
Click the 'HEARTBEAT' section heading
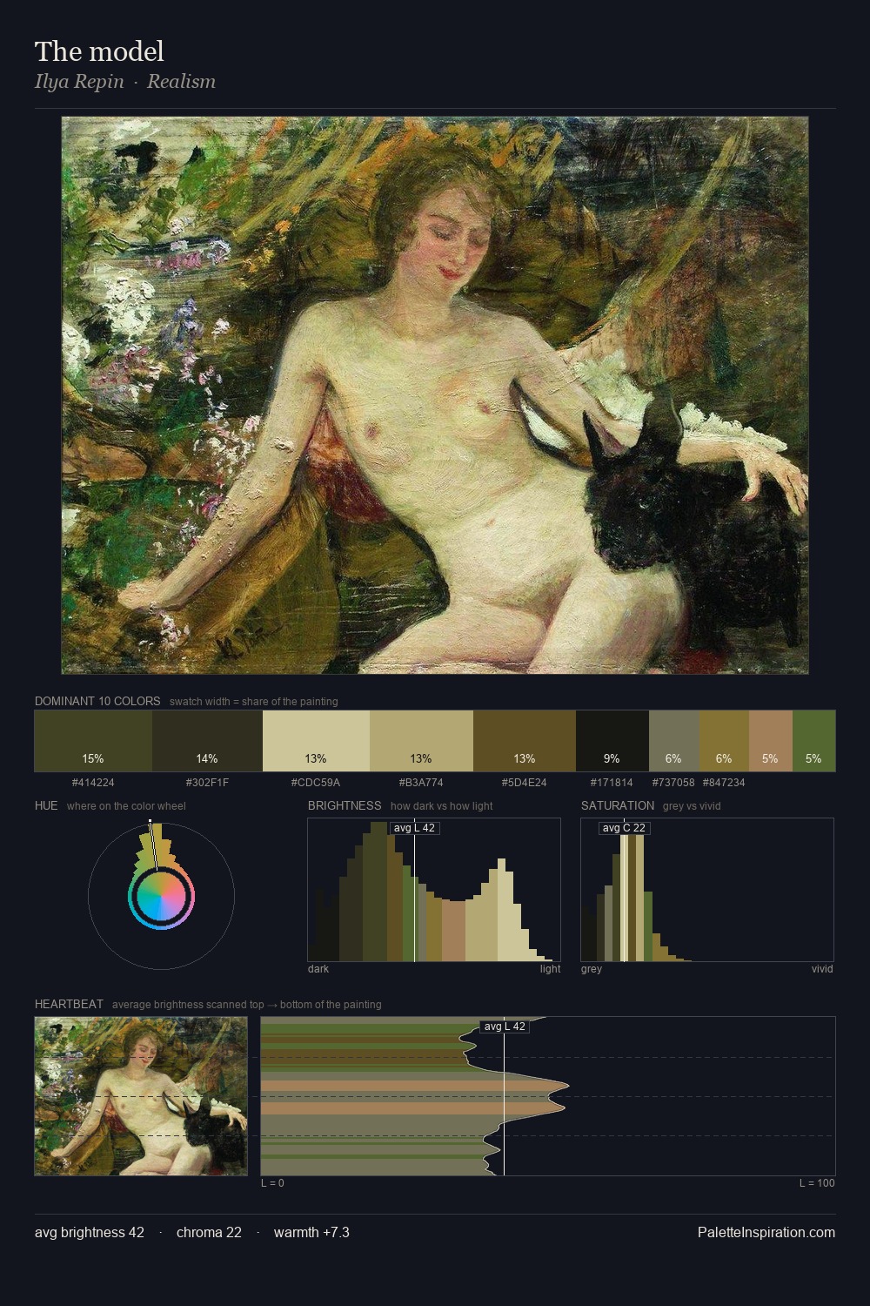69,1004
